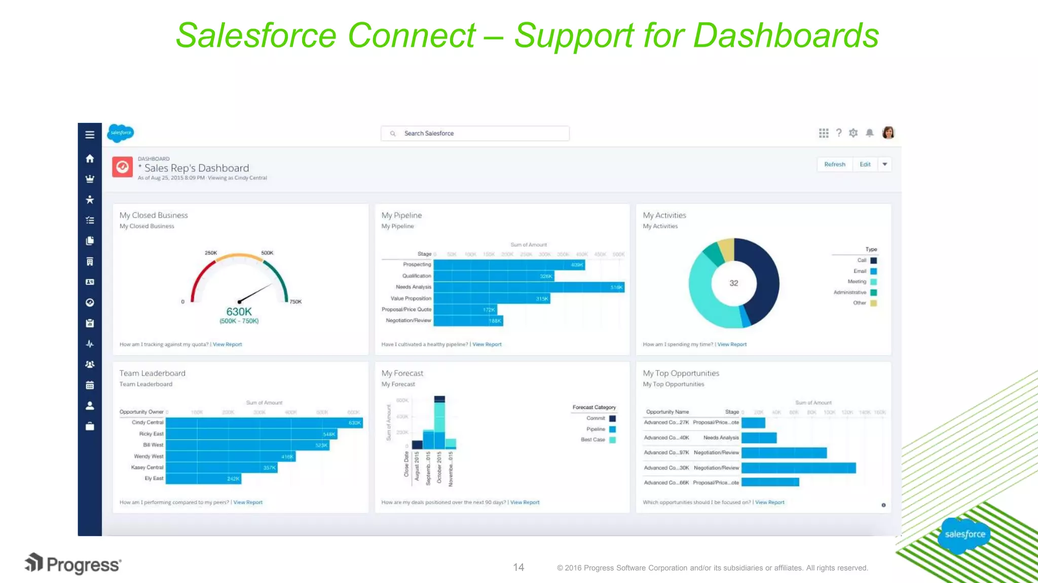Open the Notifications bell icon
Image resolution: width=1038 pixels, height=583 pixels.
870,133
